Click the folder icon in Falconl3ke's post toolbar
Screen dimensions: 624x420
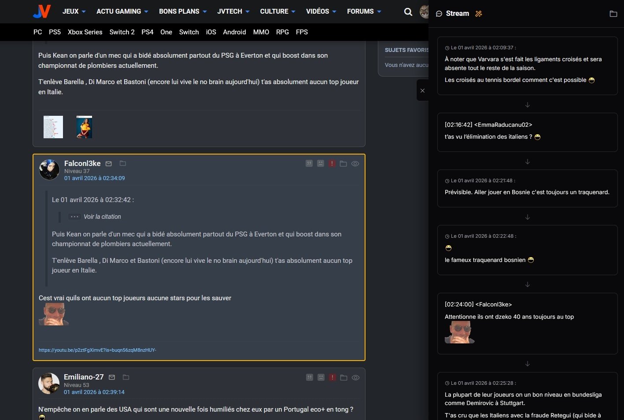pos(343,164)
